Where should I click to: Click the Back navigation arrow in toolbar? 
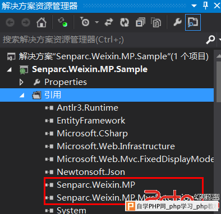pos(10,22)
